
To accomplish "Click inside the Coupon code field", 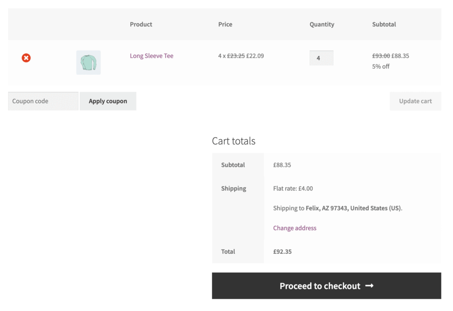I will (x=42, y=101).
